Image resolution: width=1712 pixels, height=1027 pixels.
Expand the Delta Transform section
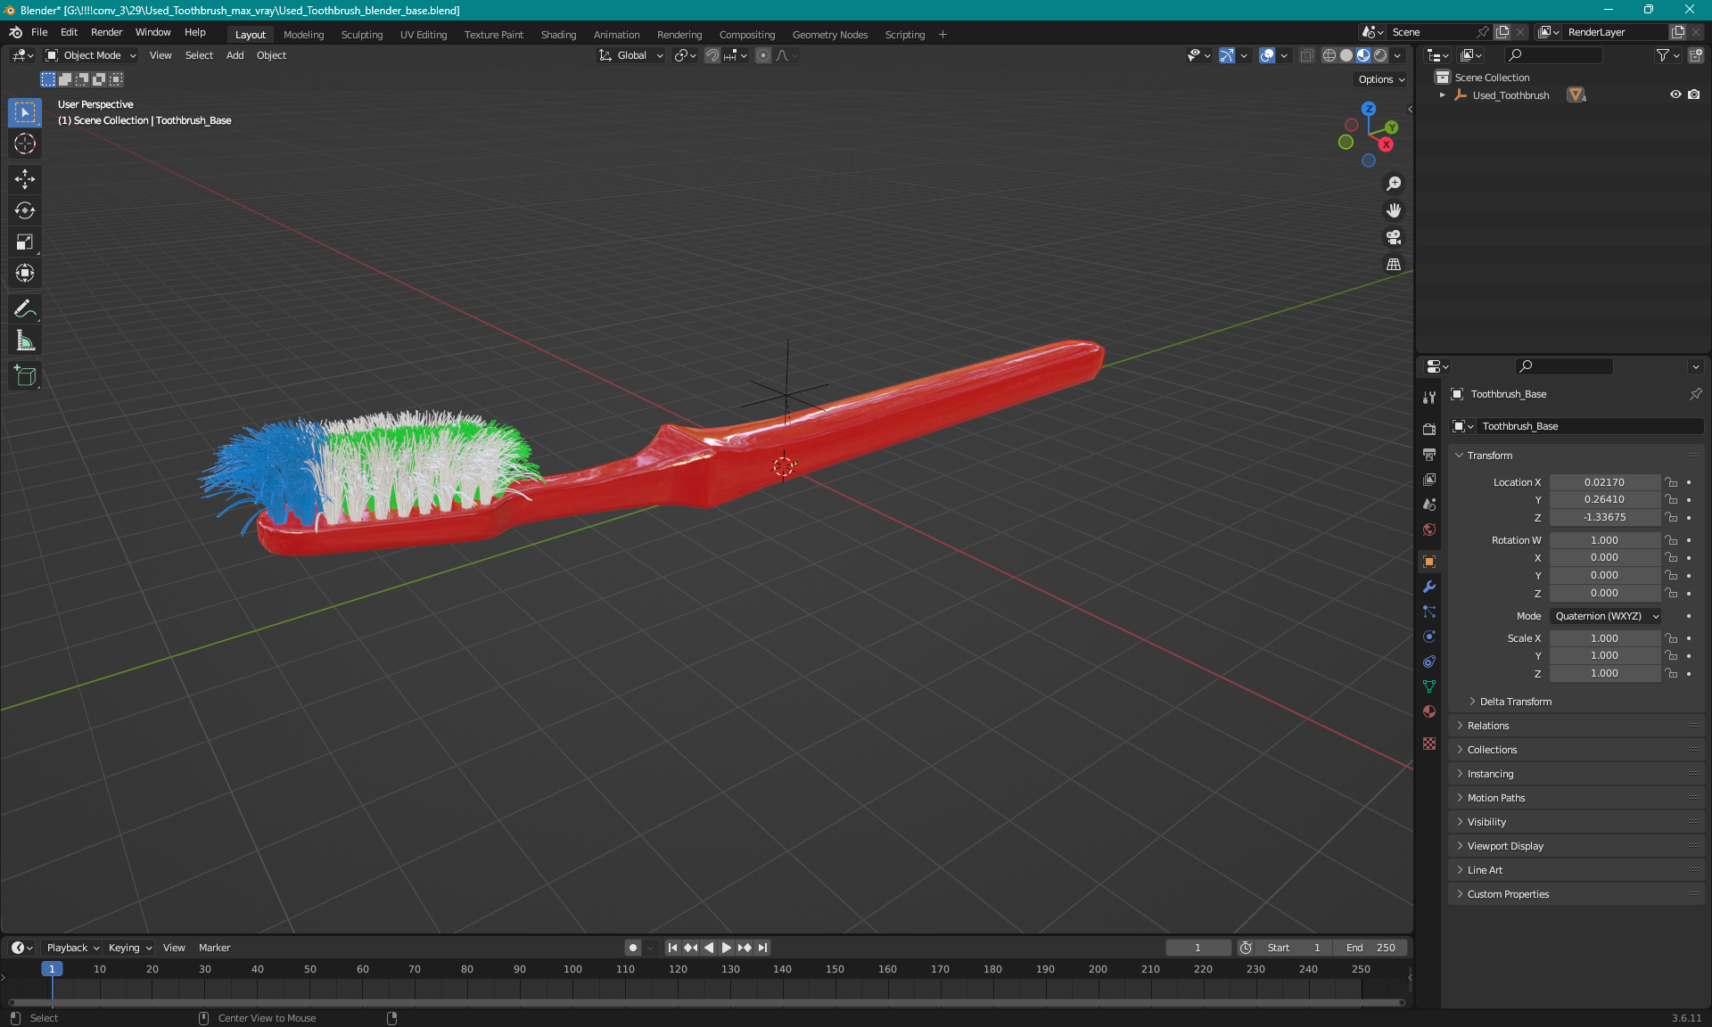tap(1515, 702)
